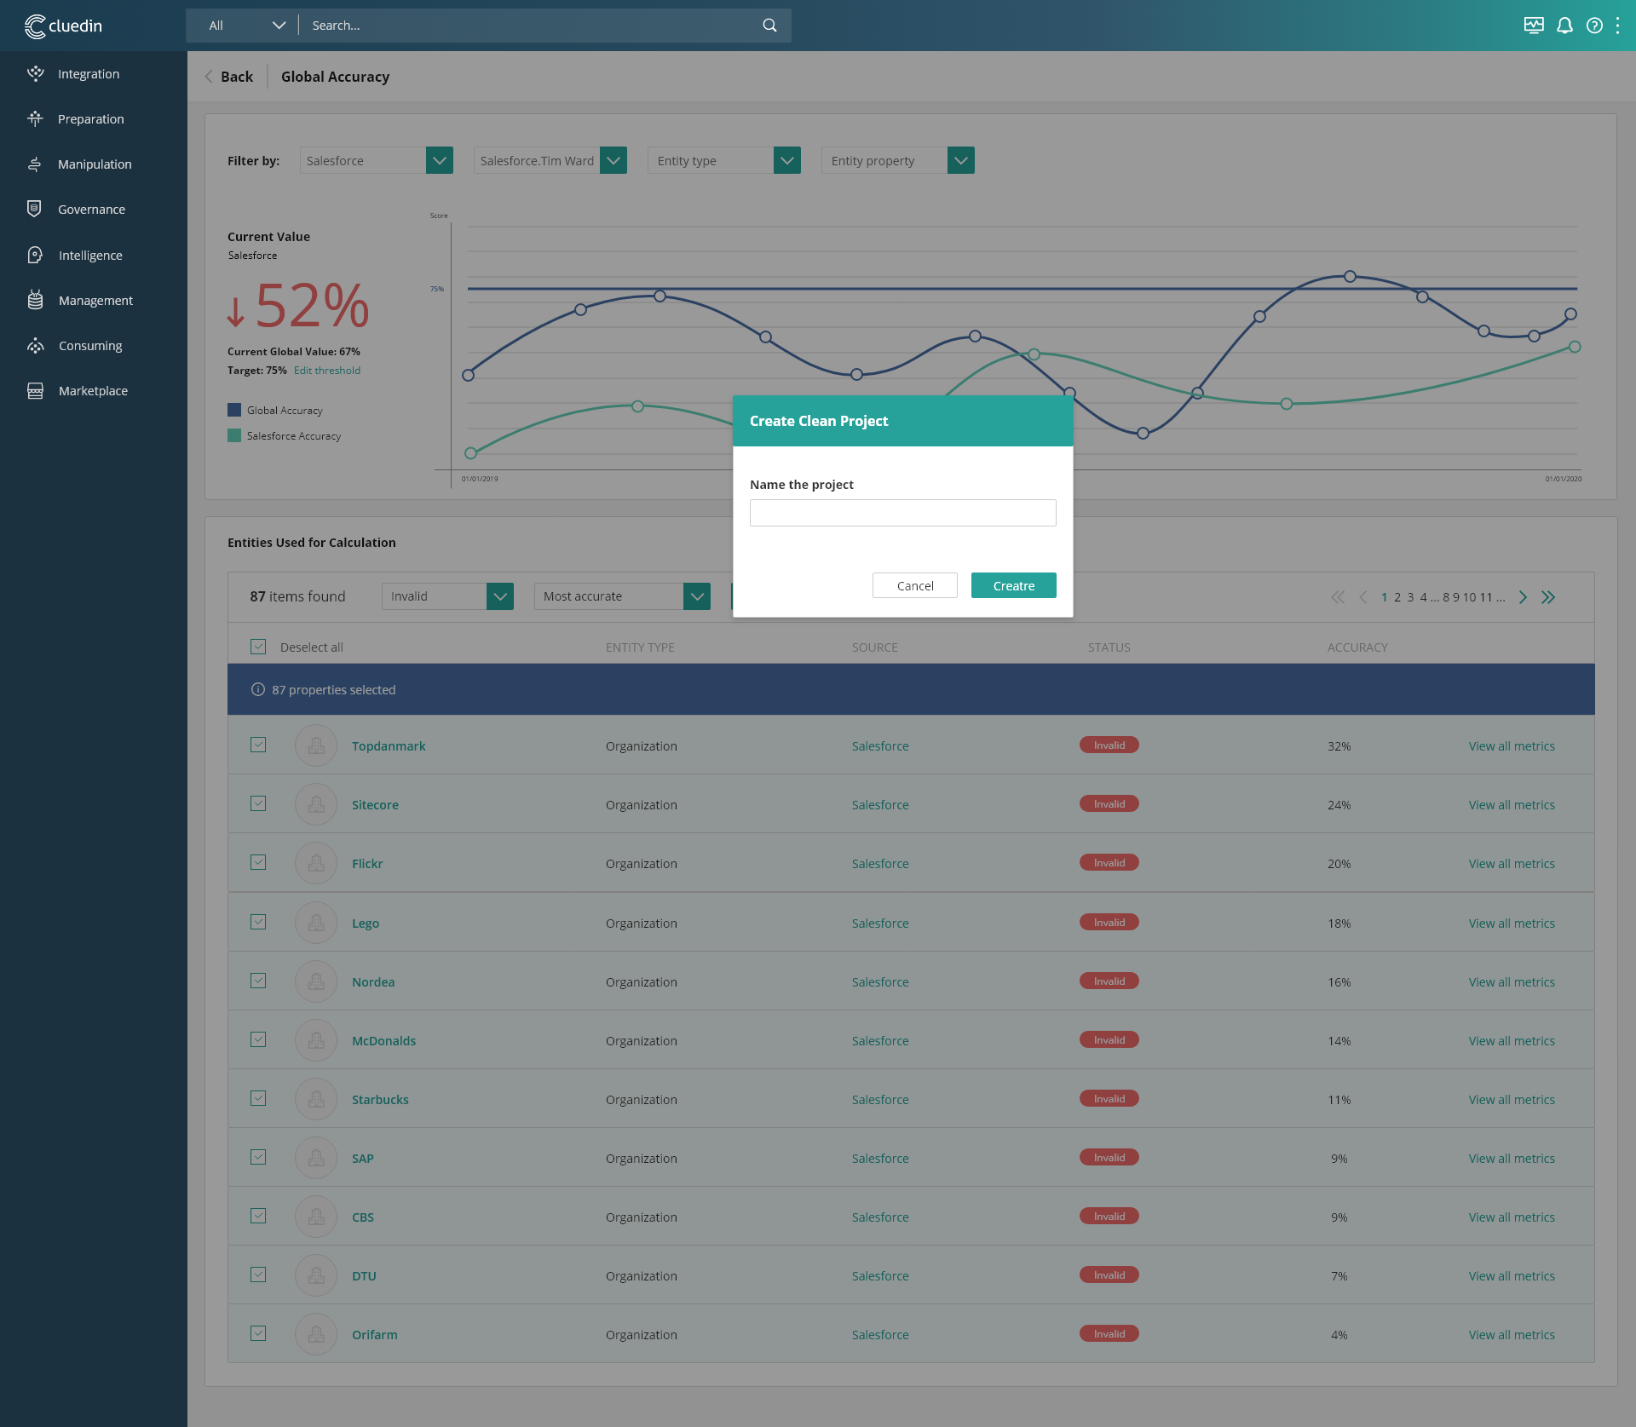The width and height of the screenshot is (1636, 1427).
Task: Click the 75% target line on the accuracy chart
Action: click(1022, 289)
